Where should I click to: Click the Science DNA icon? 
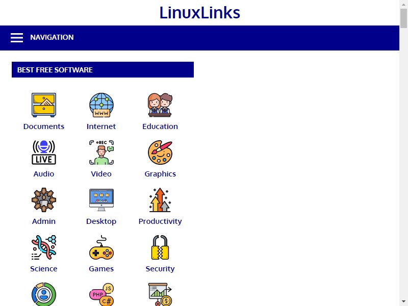click(44, 247)
